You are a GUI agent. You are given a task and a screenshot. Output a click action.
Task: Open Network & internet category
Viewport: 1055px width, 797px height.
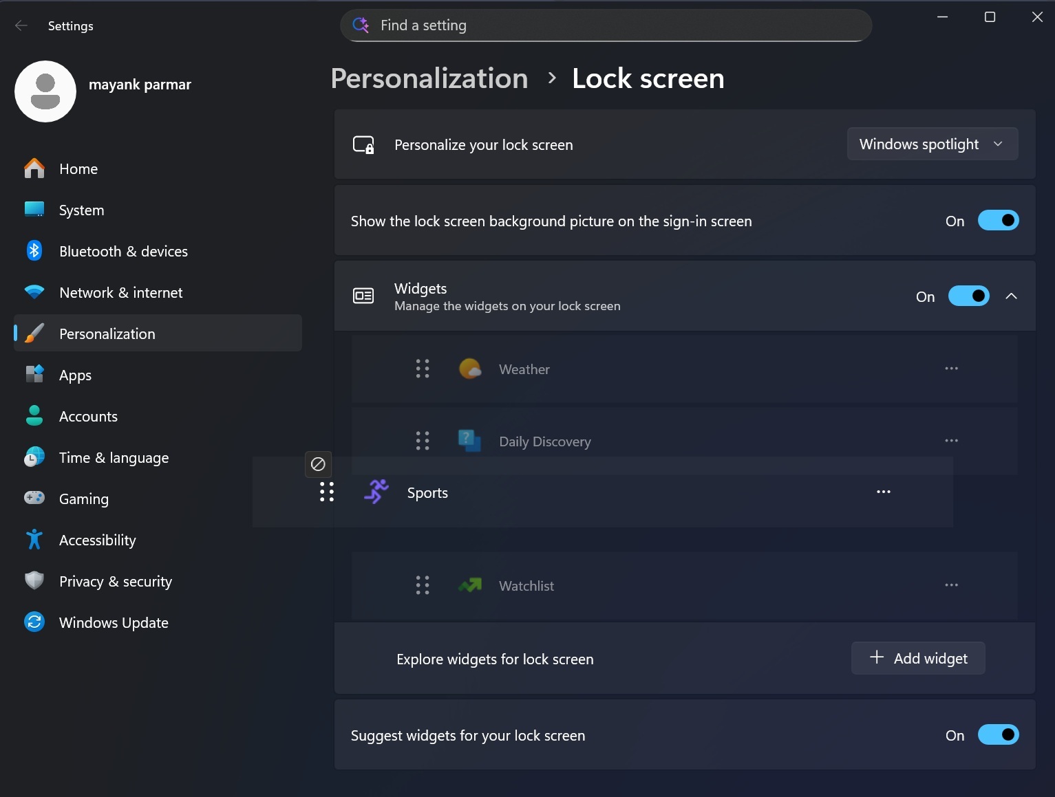tap(158, 292)
